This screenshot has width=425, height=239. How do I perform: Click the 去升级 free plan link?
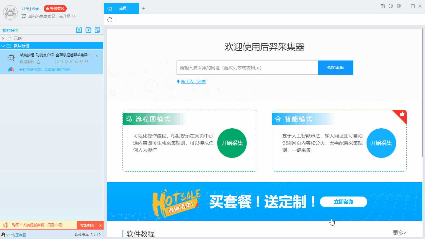[x=68, y=16]
